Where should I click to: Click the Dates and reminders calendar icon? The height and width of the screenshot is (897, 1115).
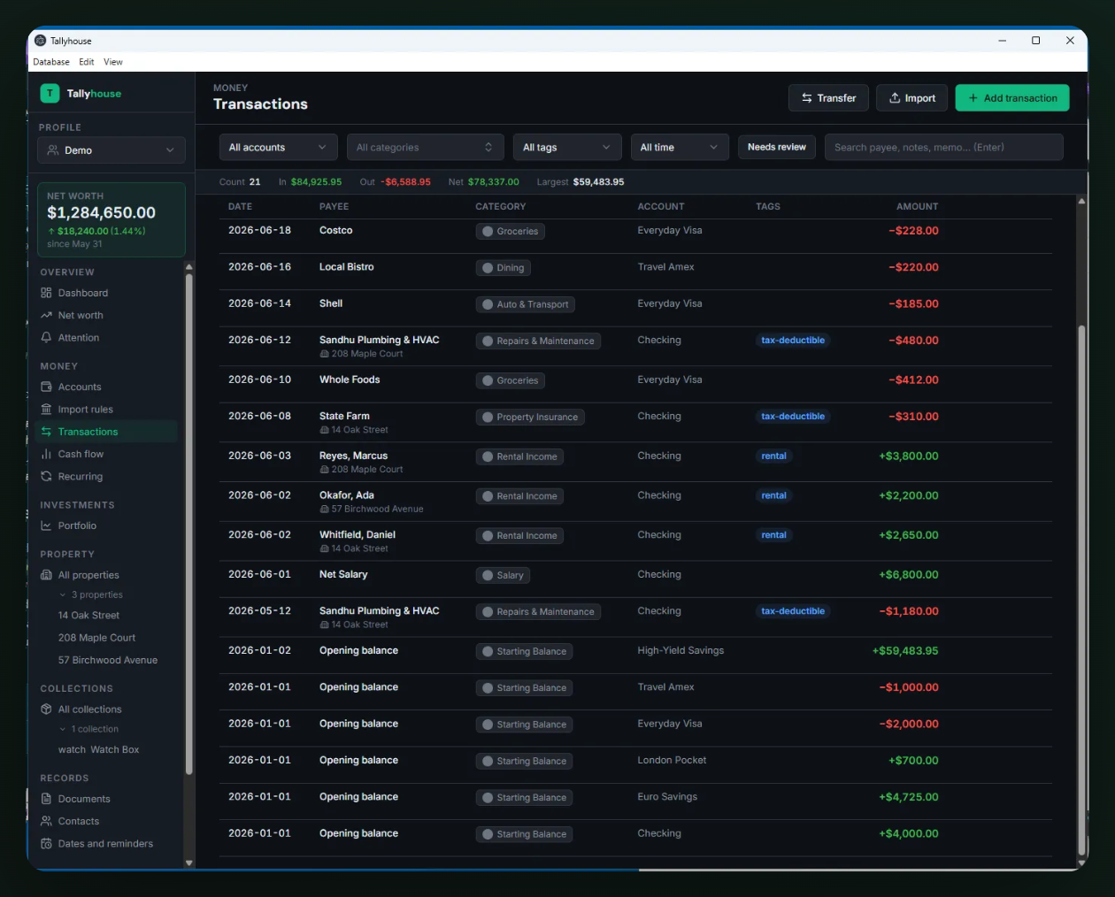point(46,844)
